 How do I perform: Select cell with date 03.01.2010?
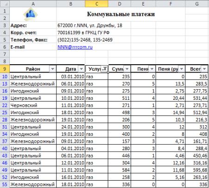70,77
